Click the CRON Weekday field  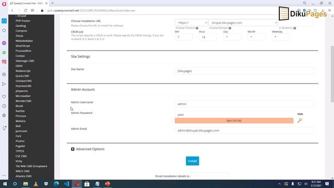point(281,37)
